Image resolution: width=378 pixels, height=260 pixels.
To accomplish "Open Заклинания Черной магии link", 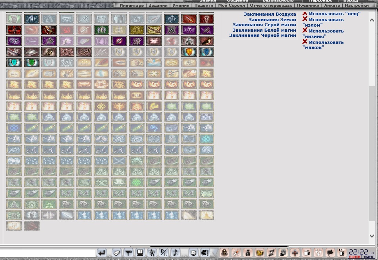I will [x=262, y=35].
